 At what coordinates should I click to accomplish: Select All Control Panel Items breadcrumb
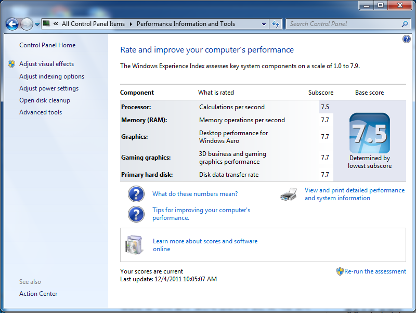(93, 24)
